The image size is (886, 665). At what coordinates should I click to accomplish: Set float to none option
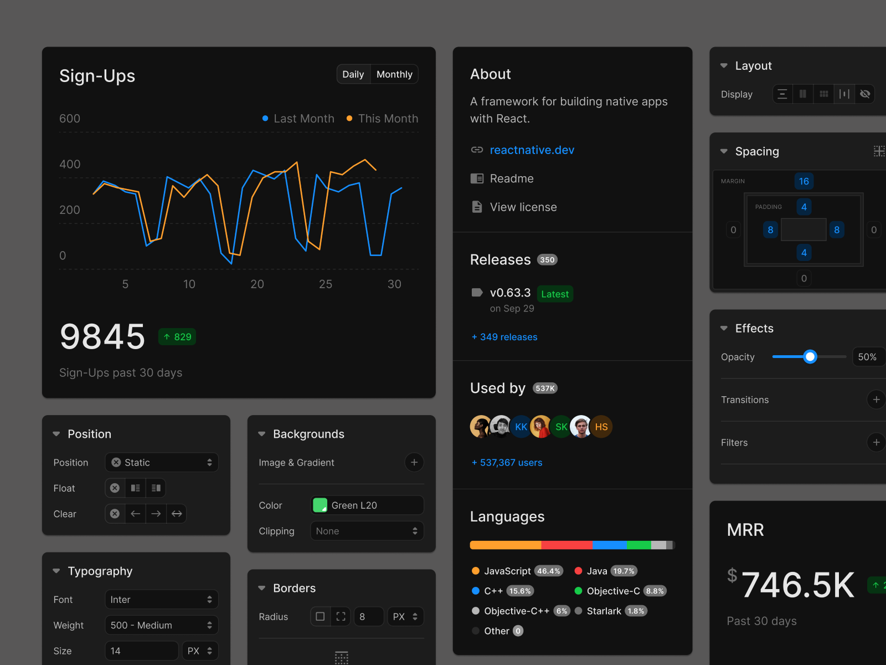point(115,488)
